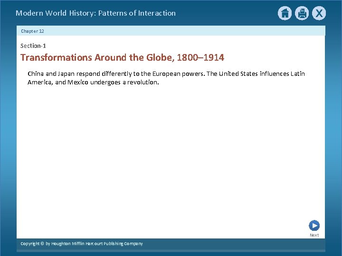The image size is (342, 256).
Task: Click the China and Japan summary paragraph
Action: (166, 78)
